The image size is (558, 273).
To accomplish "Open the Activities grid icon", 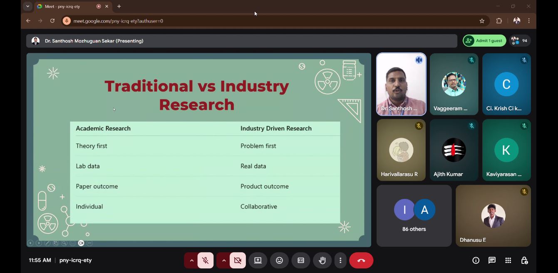I will [x=508, y=261].
